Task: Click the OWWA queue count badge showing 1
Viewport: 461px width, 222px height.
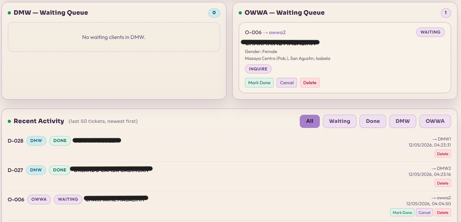Action: tap(446, 13)
